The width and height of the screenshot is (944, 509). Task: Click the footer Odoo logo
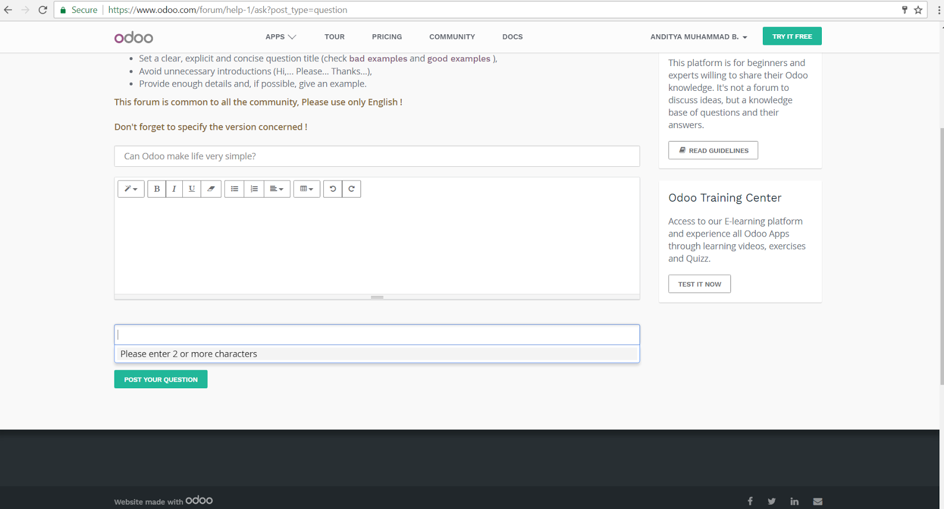(x=199, y=500)
